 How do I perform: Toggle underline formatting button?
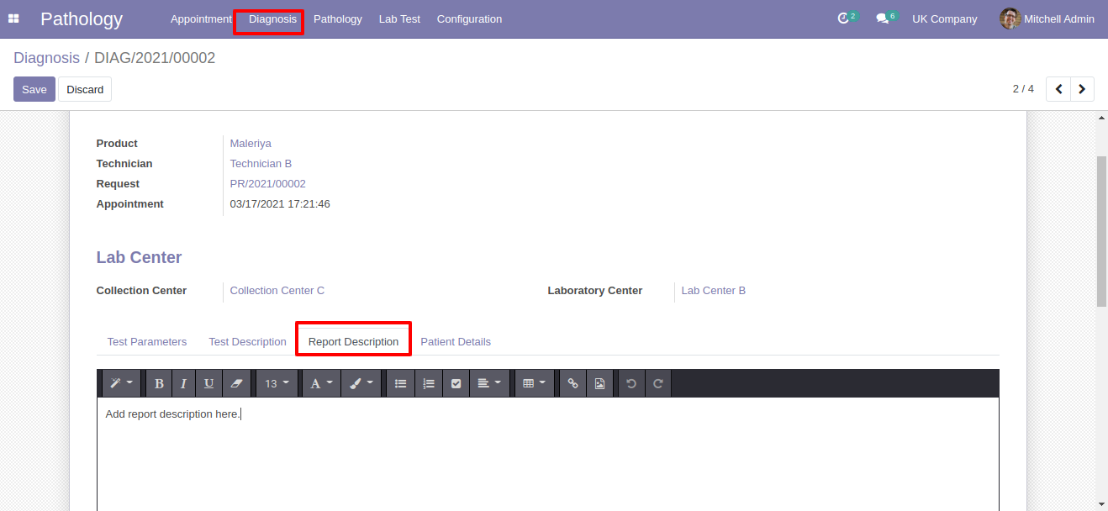coord(208,383)
